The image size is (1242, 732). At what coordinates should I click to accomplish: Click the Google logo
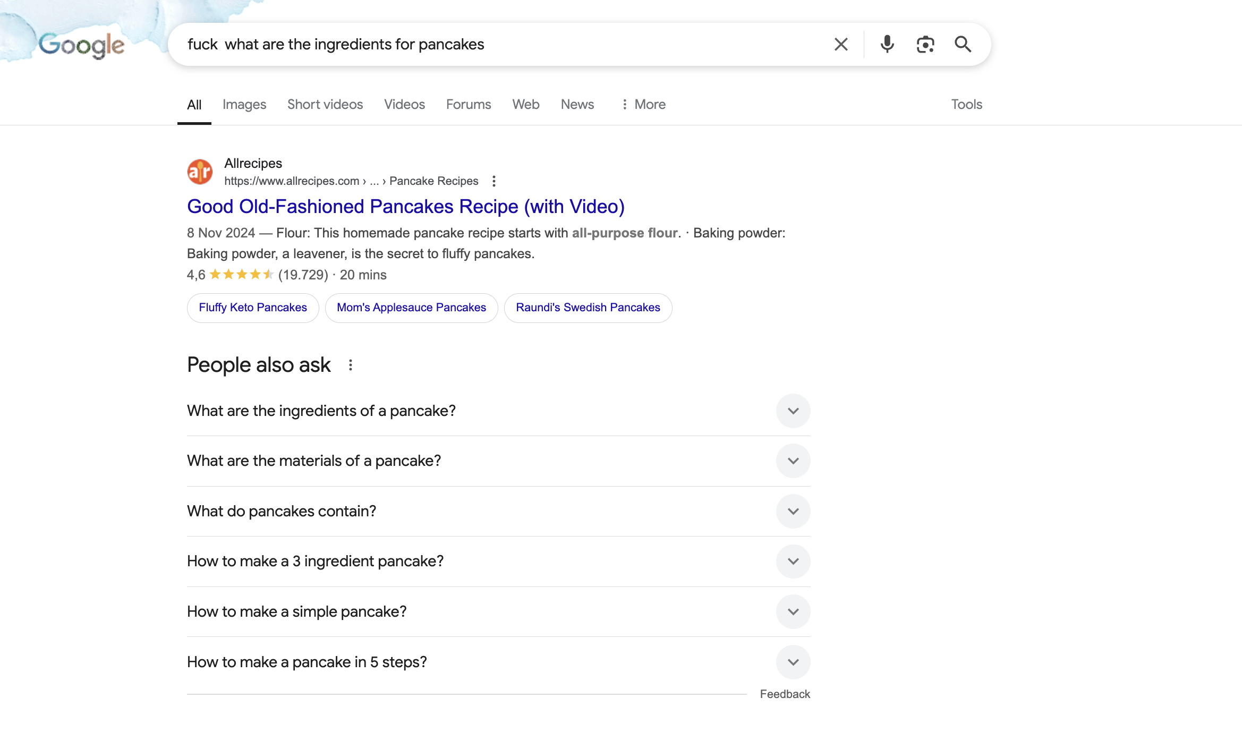pyautogui.click(x=81, y=45)
